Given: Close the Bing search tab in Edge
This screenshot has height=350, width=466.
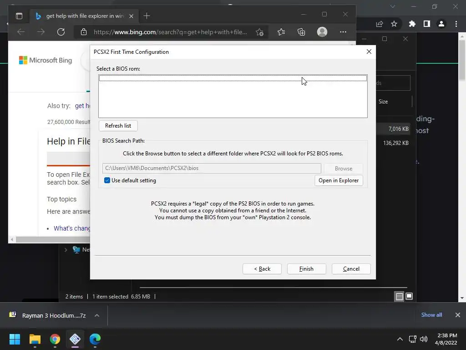Looking at the screenshot, I should click(131, 16).
